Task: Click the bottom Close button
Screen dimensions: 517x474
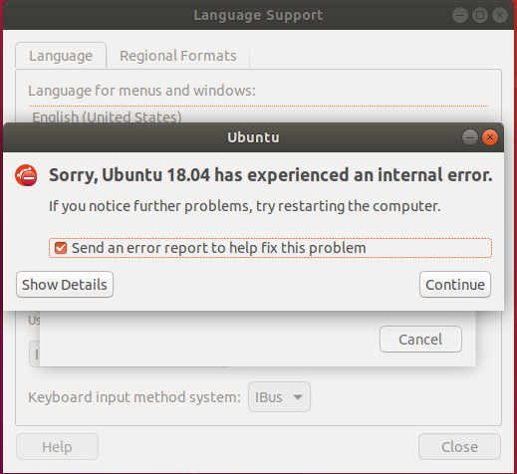Action: point(459,447)
